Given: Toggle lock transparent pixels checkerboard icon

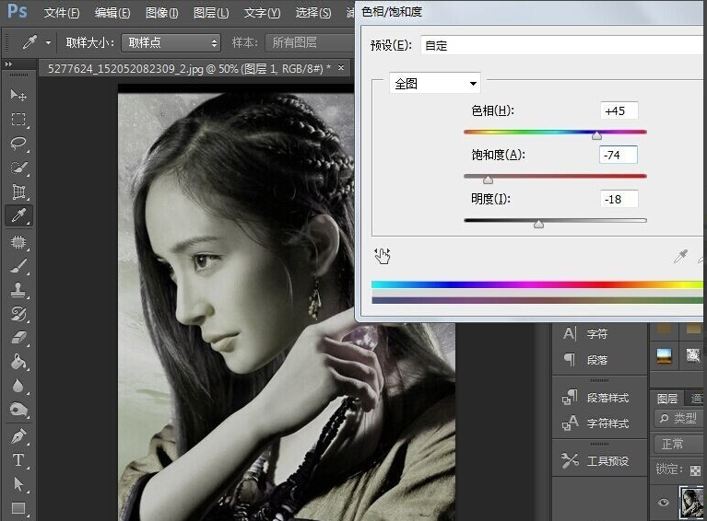Looking at the screenshot, I should click(x=696, y=470).
